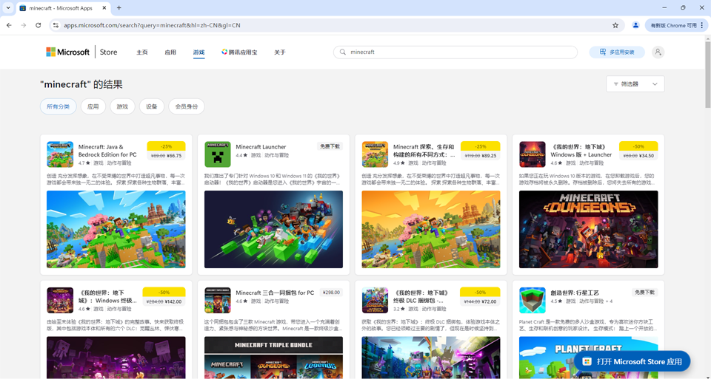Viewport: 711px width, 379px height.
Task: Open the user account sign-in icon
Action: pos(658,52)
